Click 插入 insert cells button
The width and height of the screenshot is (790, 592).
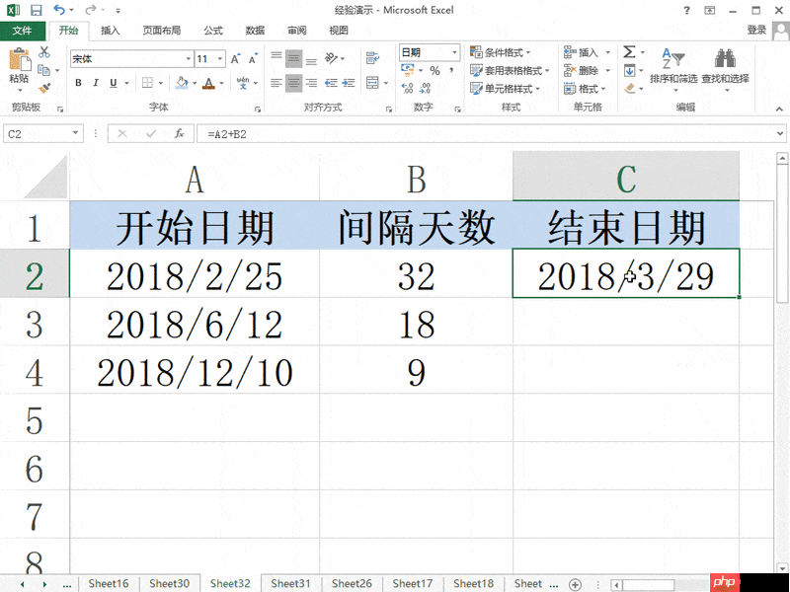tap(581, 52)
